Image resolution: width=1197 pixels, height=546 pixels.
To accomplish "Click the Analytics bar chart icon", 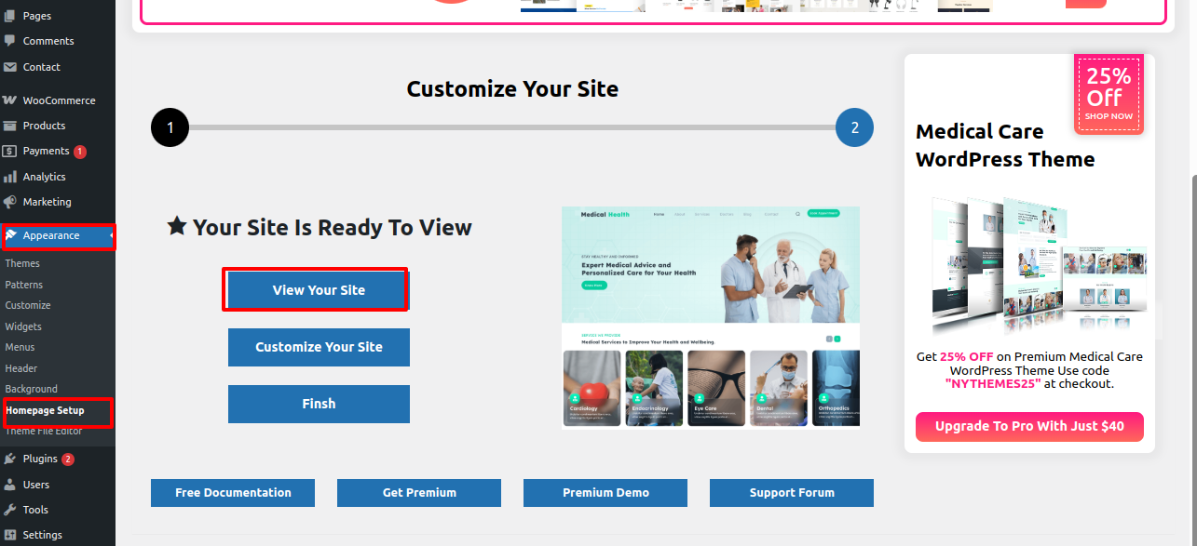I will pos(10,177).
